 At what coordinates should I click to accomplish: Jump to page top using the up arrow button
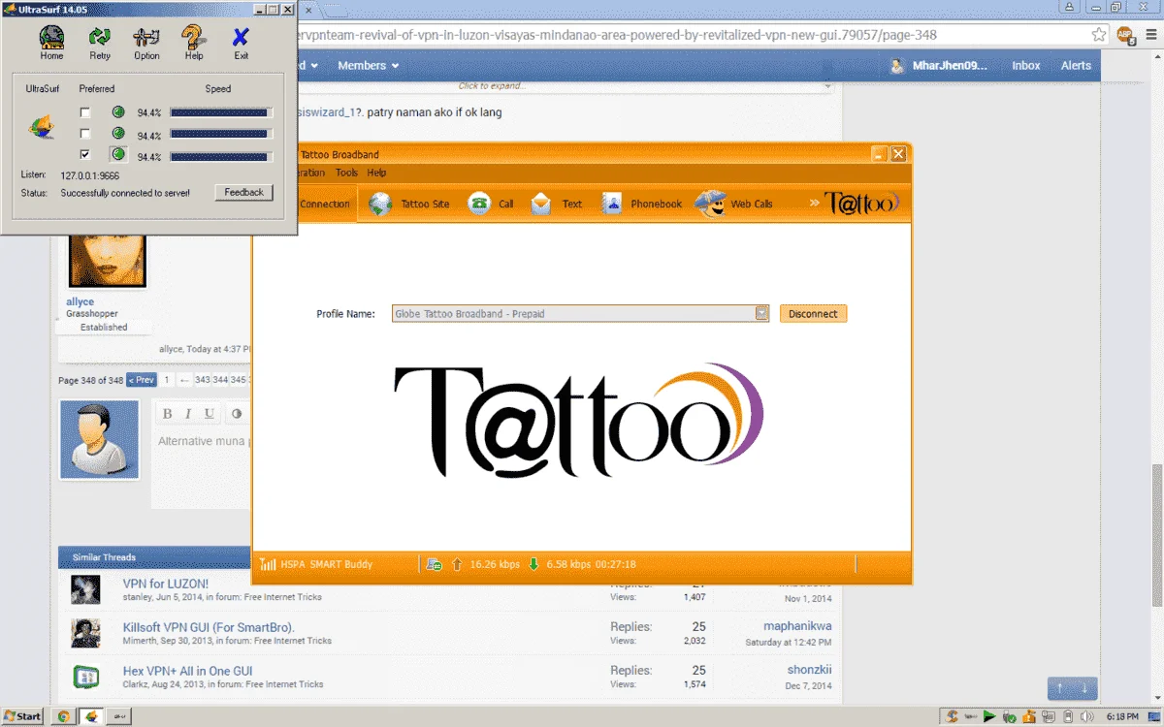[x=1060, y=688]
